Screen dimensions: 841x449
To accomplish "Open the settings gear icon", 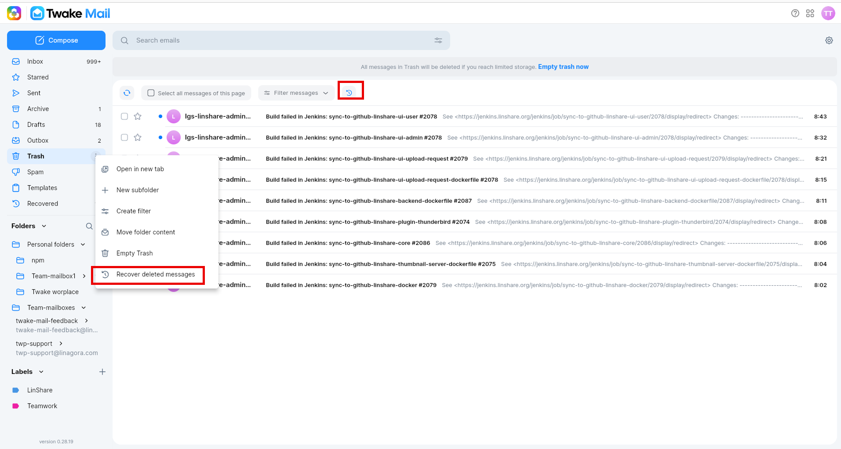I will point(829,40).
